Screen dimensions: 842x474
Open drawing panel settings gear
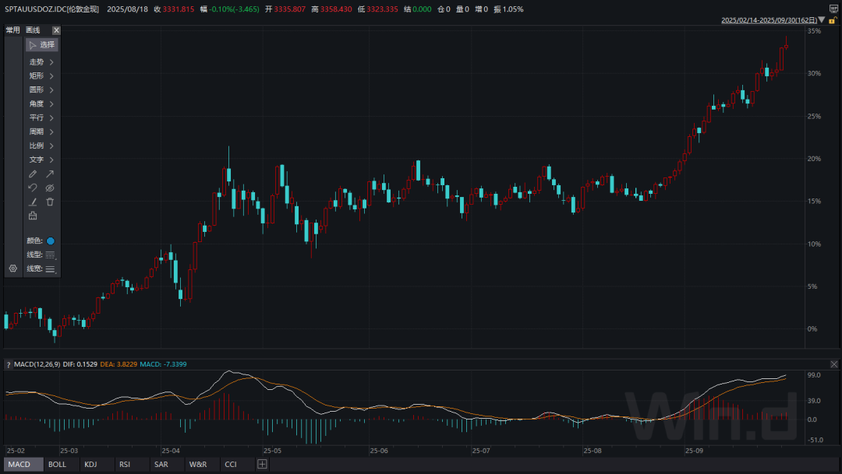pyautogui.click(x=12, y=269)
